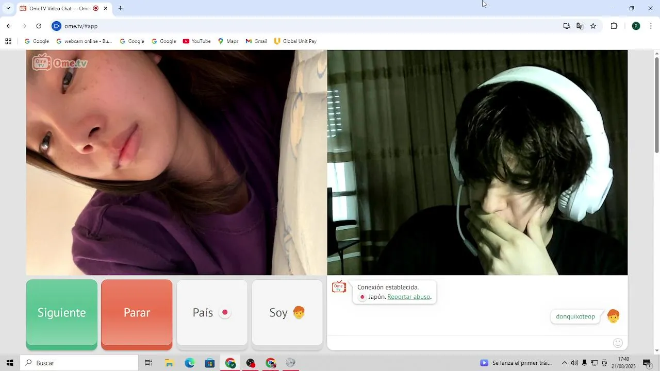660x371 pixels.
Task: Open the emoji picker in chat
Action: click(x=618, y=343)
